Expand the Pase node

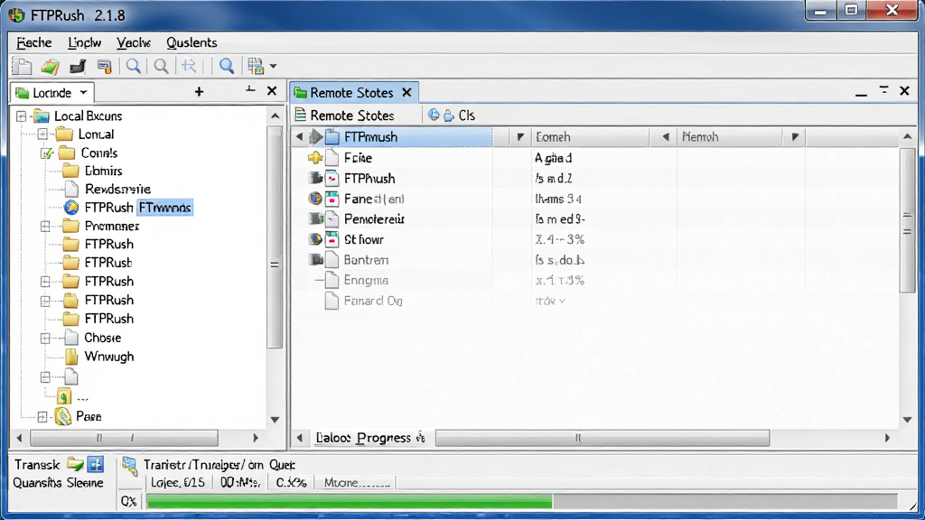click(x=42, y=417)
